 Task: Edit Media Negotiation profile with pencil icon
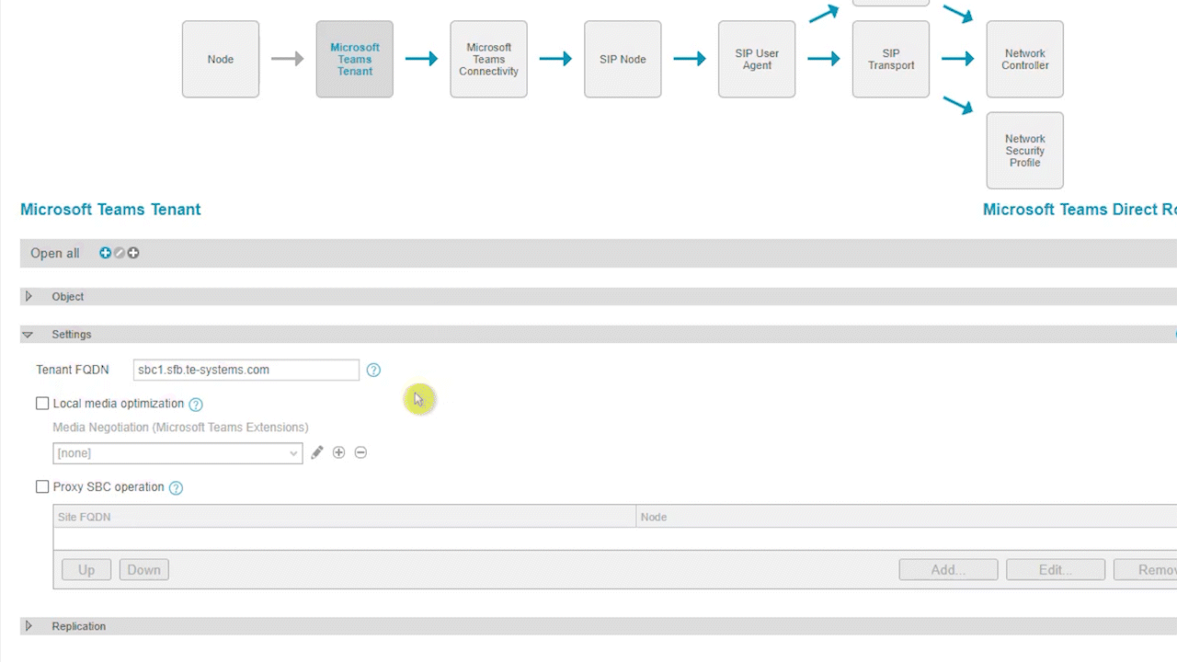317,452
